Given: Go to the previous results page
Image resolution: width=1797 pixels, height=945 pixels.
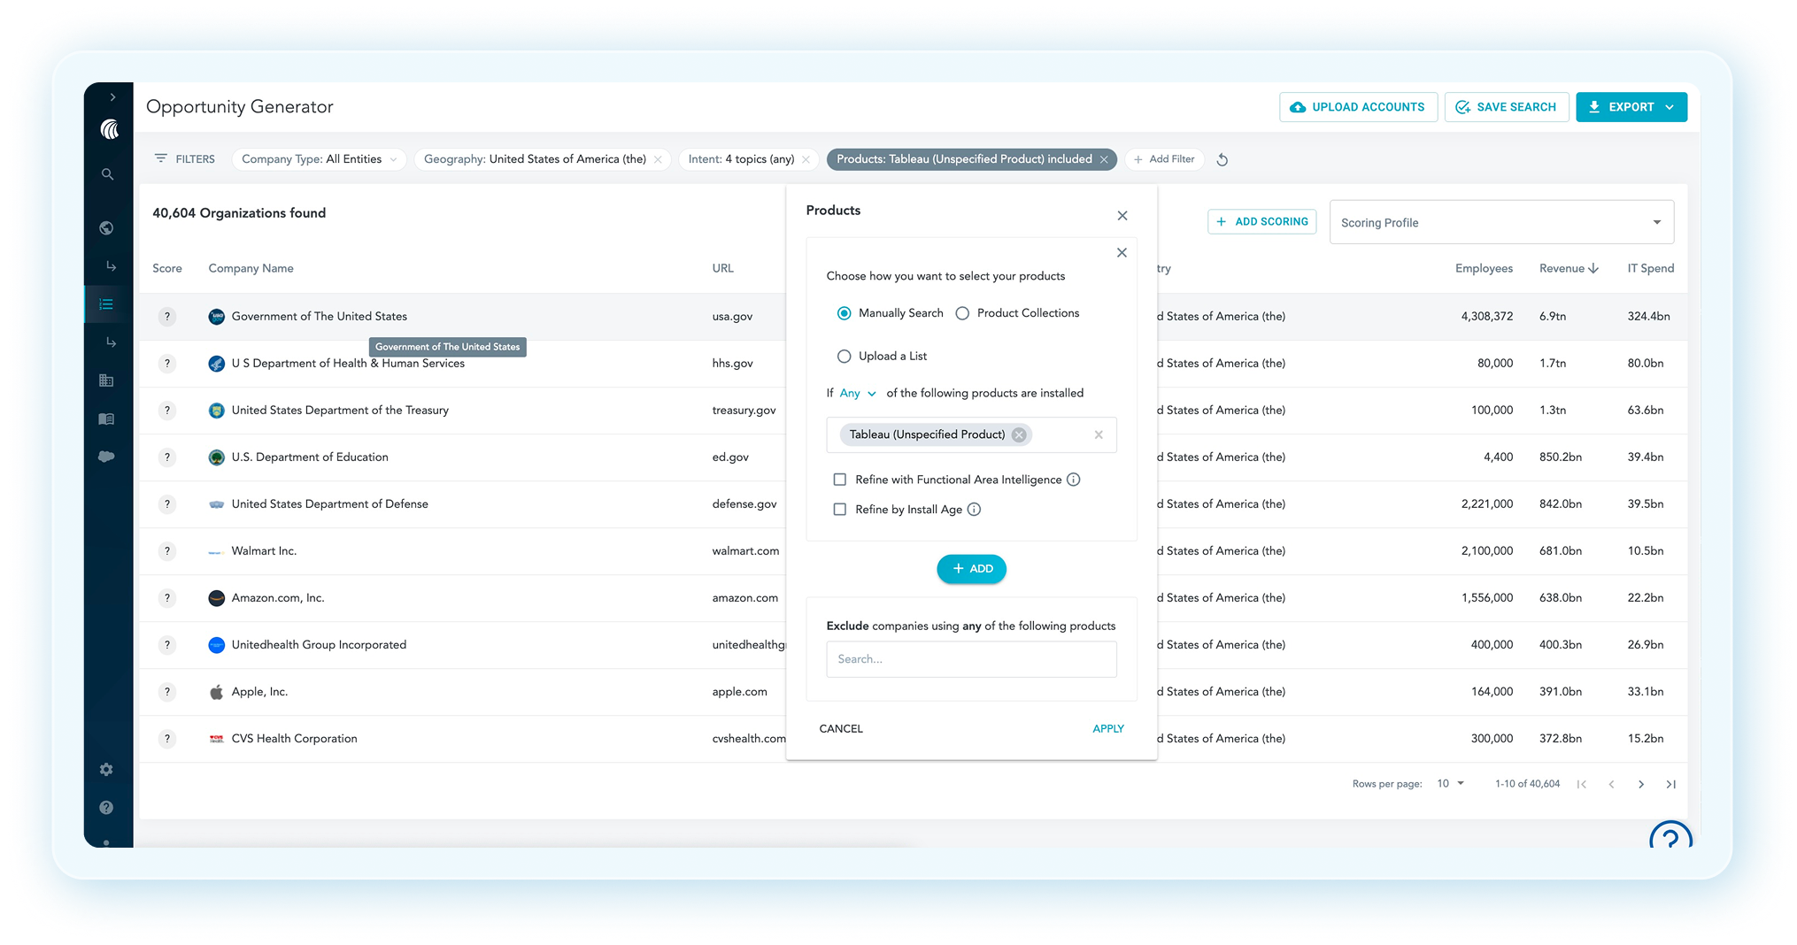Looking at the screenshot, I should 1612,785.
